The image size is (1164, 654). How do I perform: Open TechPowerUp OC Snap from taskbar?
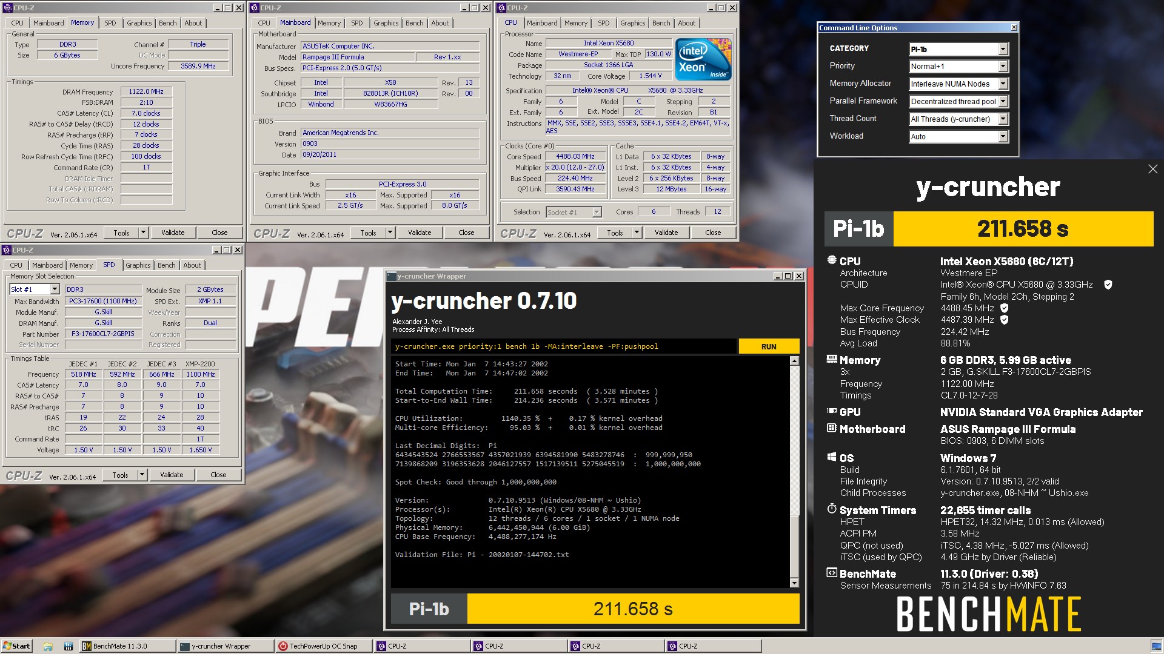click(x=323, y=646)
